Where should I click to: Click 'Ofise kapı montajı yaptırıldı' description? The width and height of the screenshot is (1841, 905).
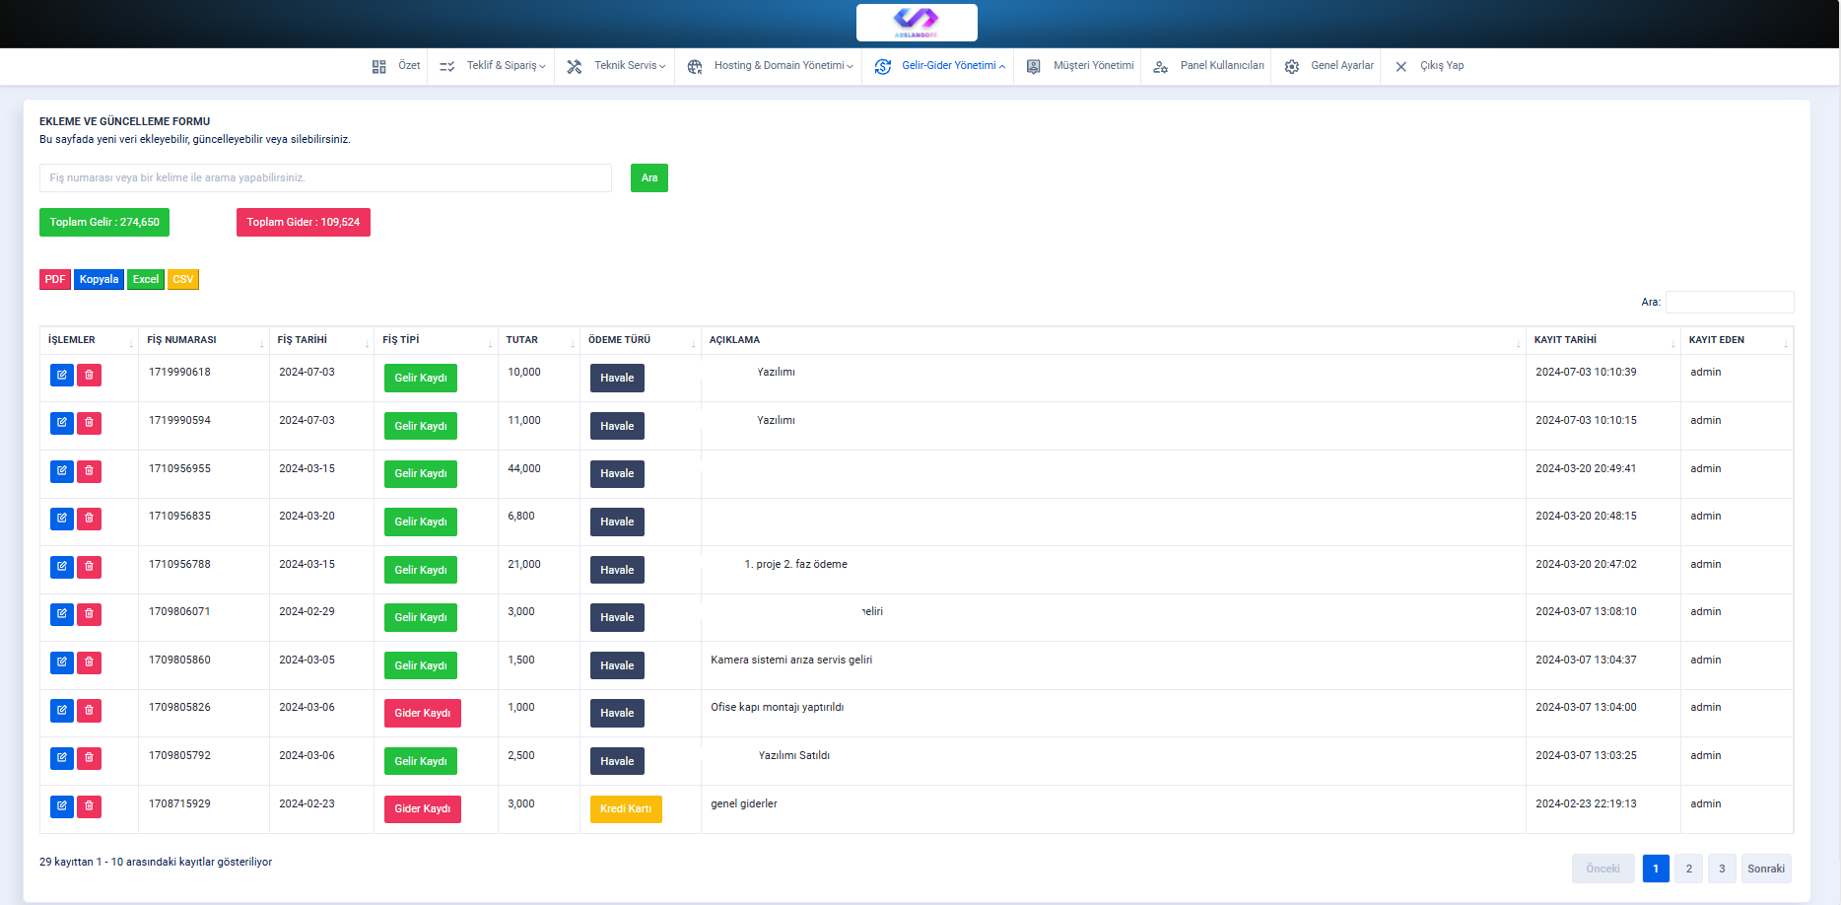coord(778,708)
